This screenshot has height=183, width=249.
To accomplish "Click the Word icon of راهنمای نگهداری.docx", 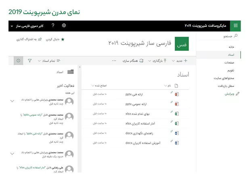I will (x=177, y=133).
